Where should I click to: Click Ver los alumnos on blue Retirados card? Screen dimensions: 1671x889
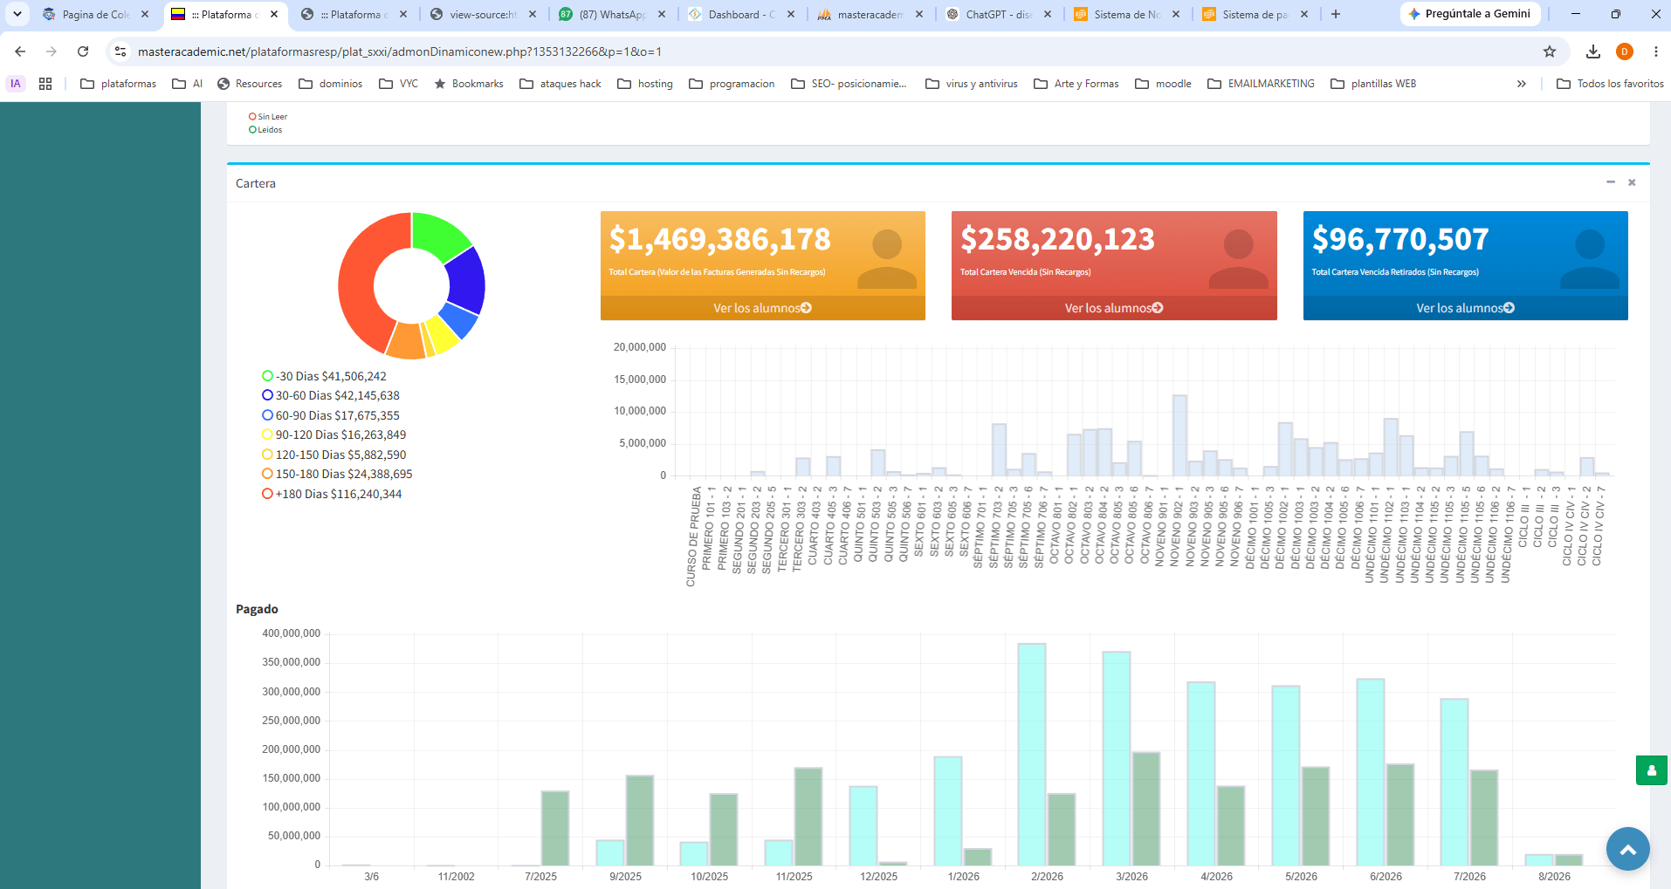1465,308
